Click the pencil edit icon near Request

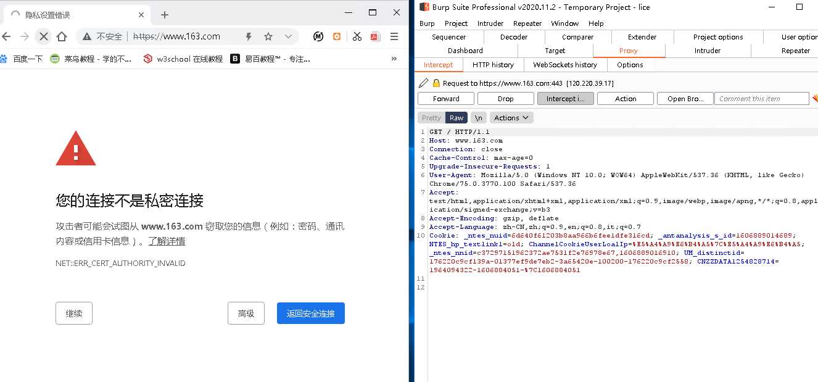(x=423, y=83)
